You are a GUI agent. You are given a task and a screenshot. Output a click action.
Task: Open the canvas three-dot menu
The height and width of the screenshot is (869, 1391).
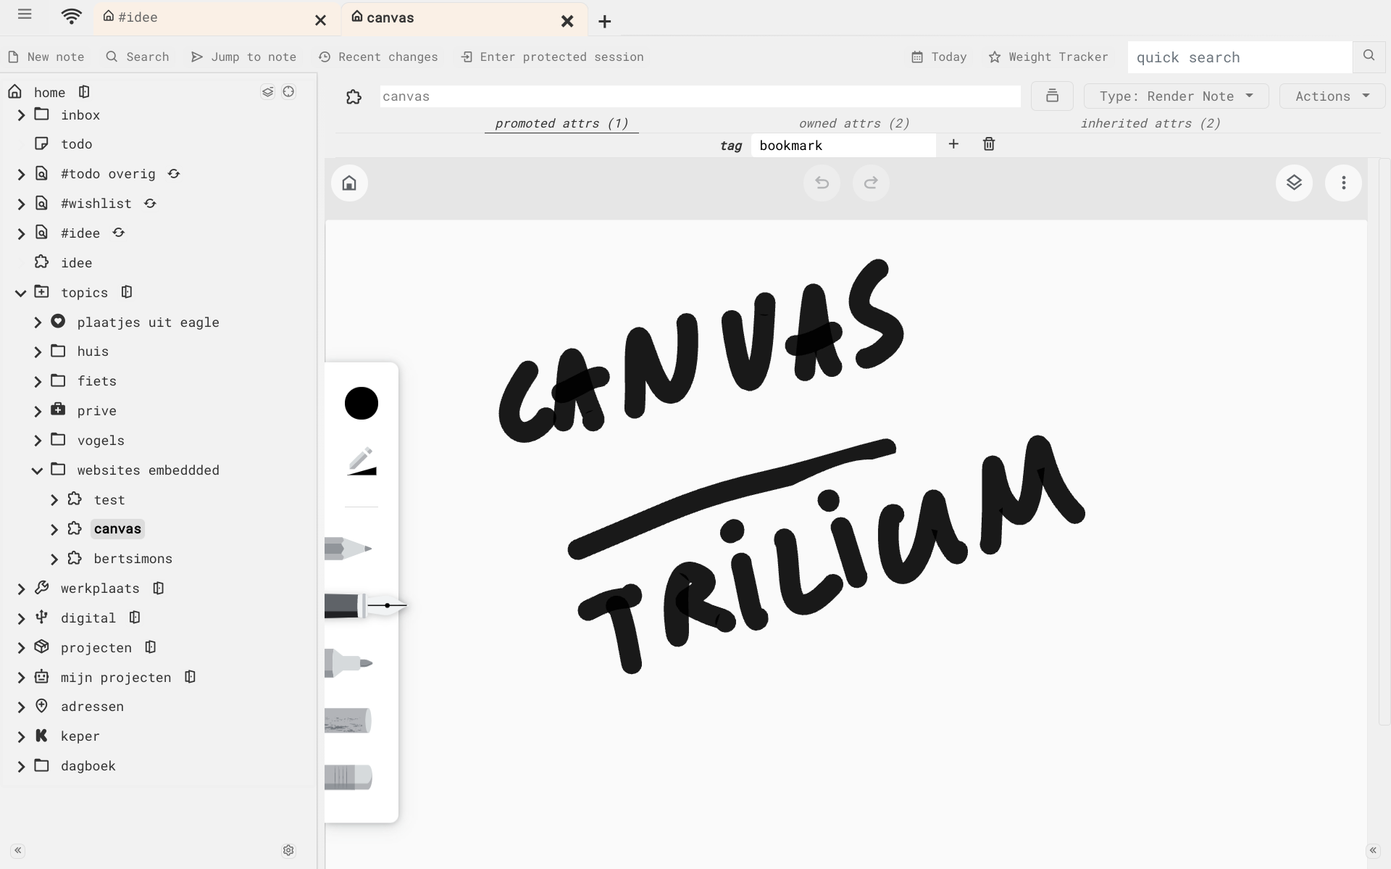[x=1343, y=183]
